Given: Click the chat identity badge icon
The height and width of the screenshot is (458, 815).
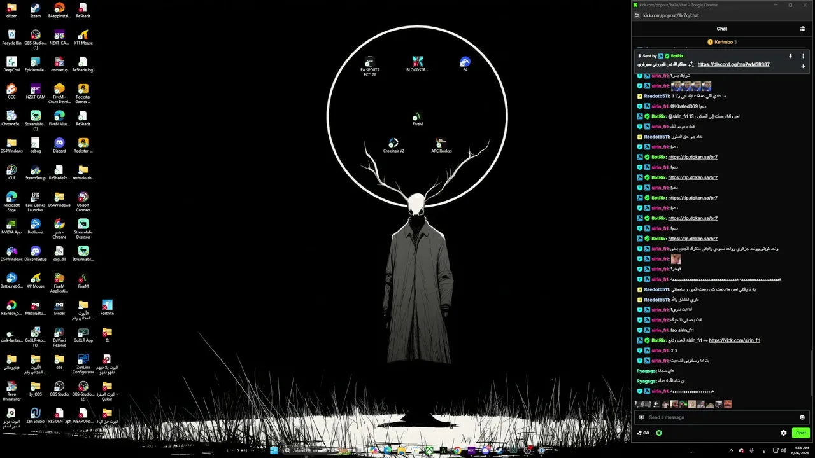Looking at the screenshot, I should 641,417.
